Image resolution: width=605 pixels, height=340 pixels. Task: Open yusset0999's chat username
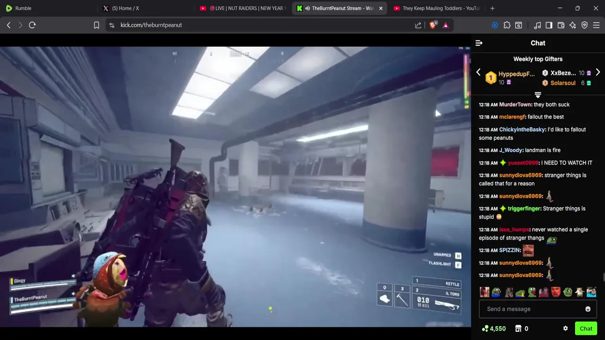coord(523,163)
